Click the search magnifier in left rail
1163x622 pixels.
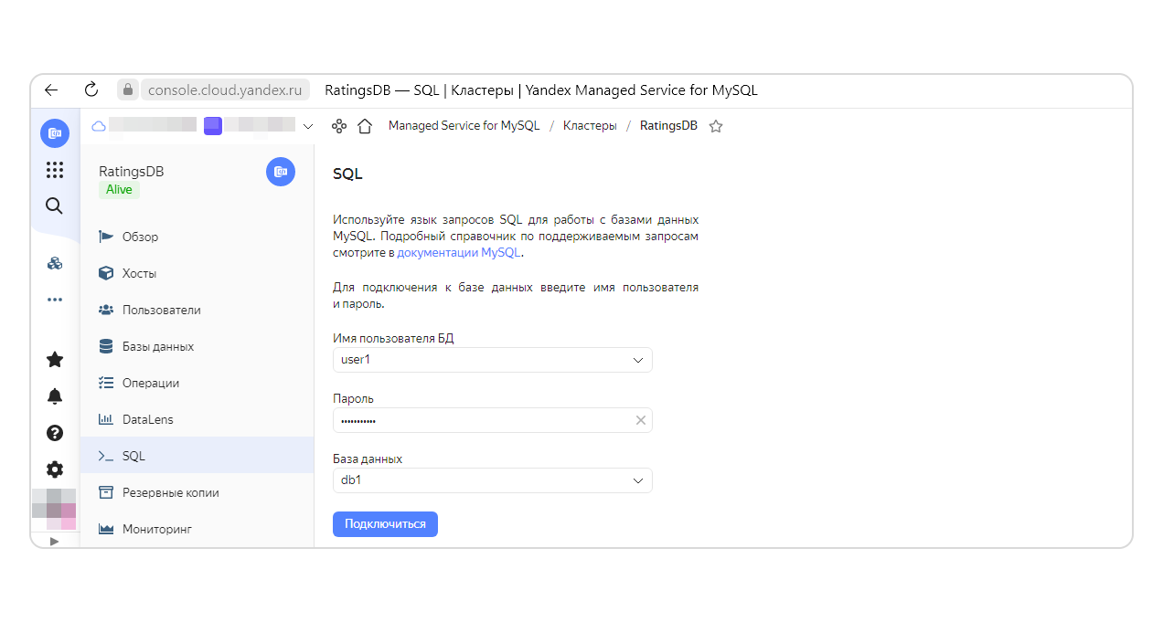[x=55, y=206]
